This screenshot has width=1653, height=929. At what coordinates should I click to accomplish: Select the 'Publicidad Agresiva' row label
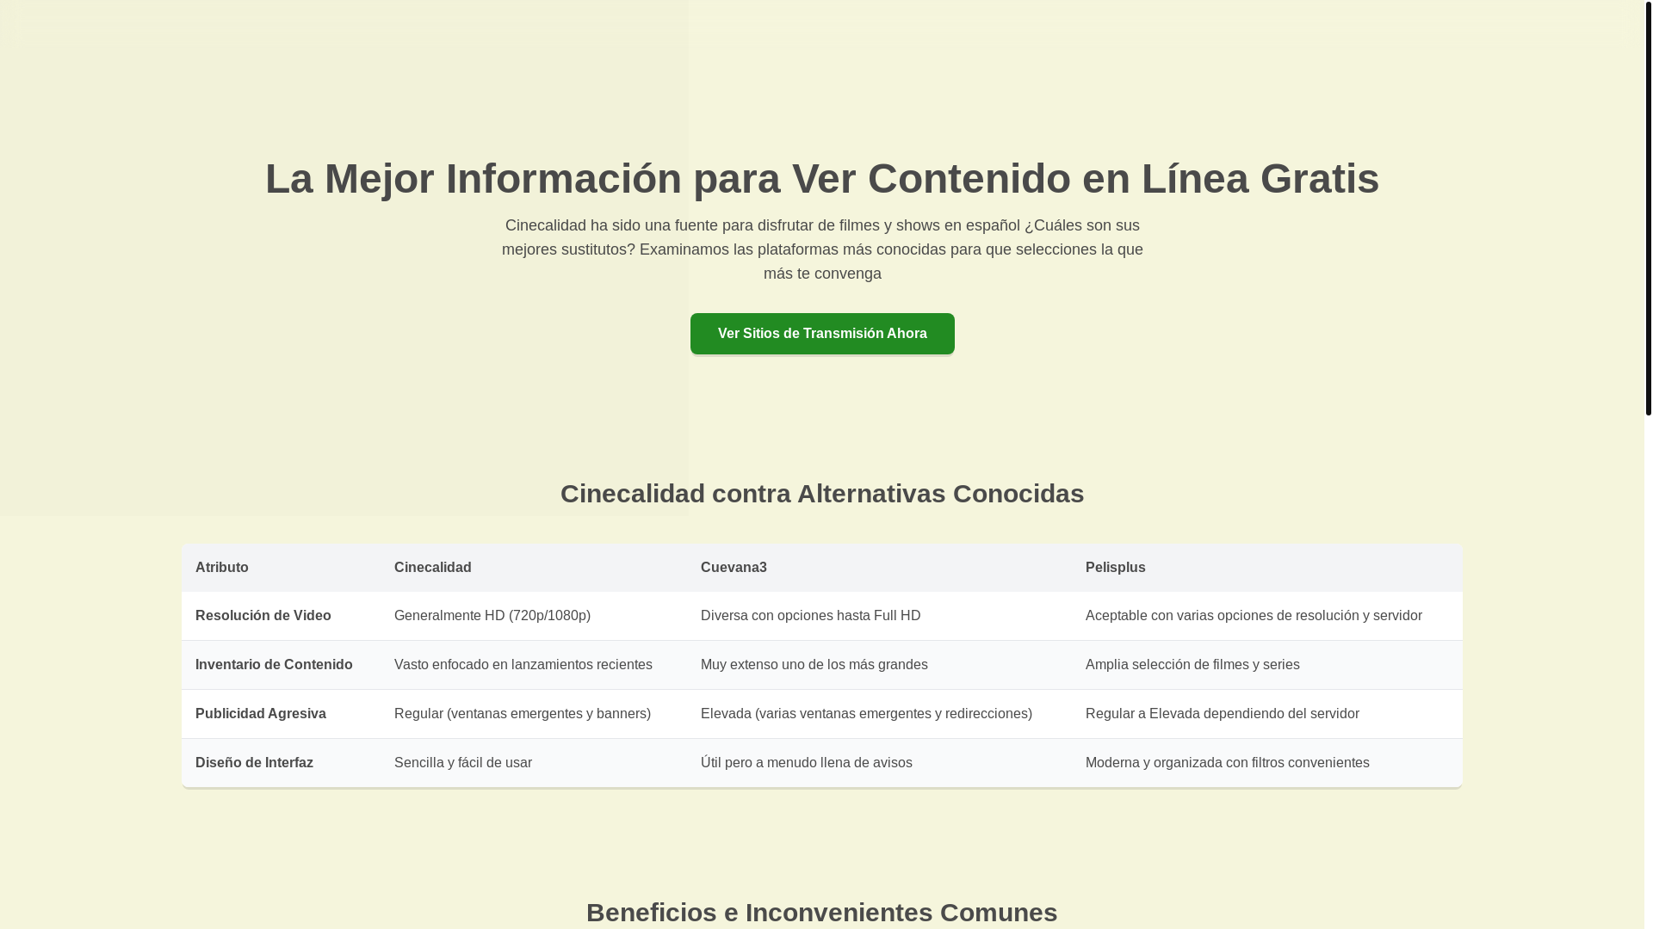[x=261, y=714]
